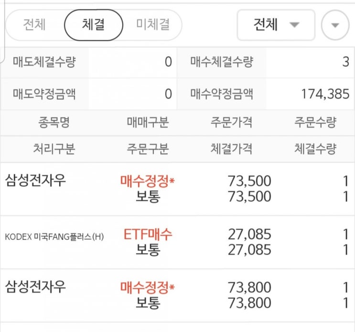Click the 매도체결수량 summary label
This screenshot has height=332, width=355.
pos(44,62)
